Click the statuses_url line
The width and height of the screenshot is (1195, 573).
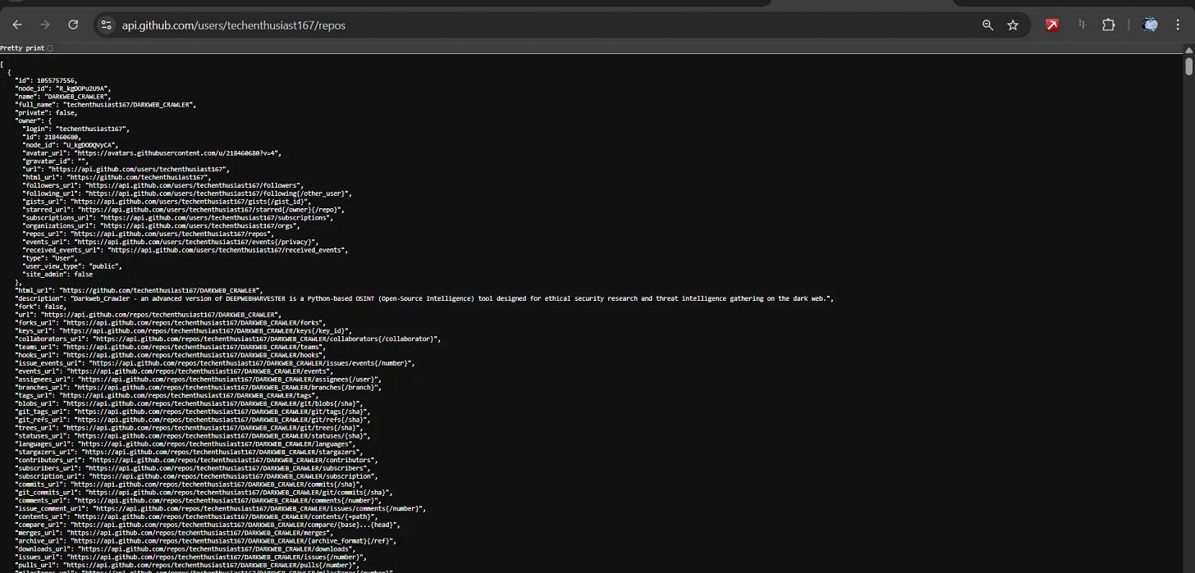[x=192, y=436]
